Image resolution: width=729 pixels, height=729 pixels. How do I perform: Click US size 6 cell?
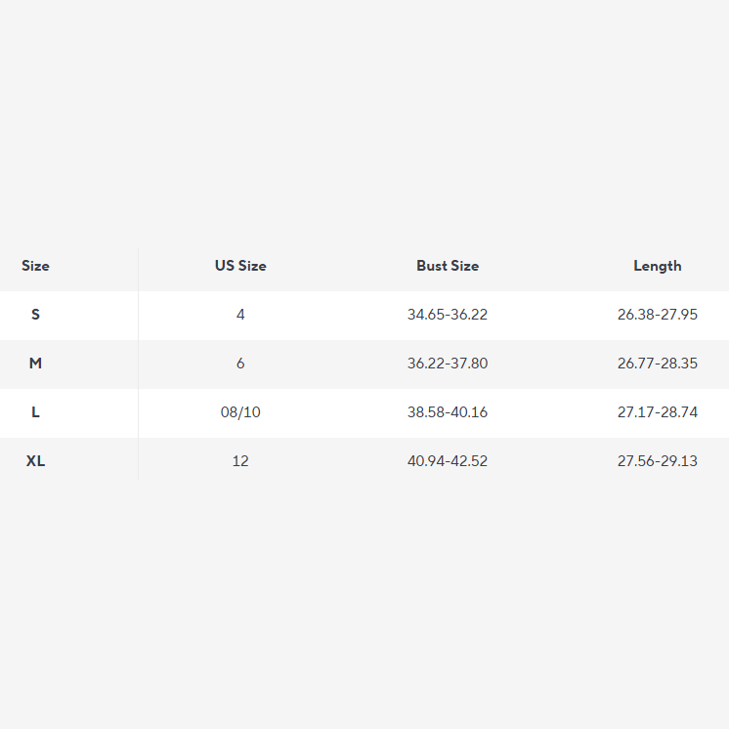point(240,364)
